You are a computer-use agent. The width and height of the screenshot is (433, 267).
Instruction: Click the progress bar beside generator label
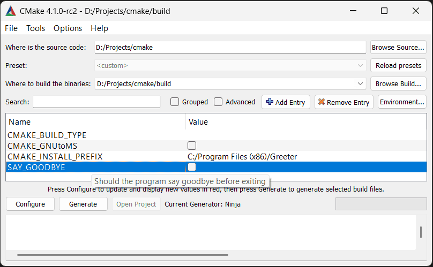pos(381,204)
